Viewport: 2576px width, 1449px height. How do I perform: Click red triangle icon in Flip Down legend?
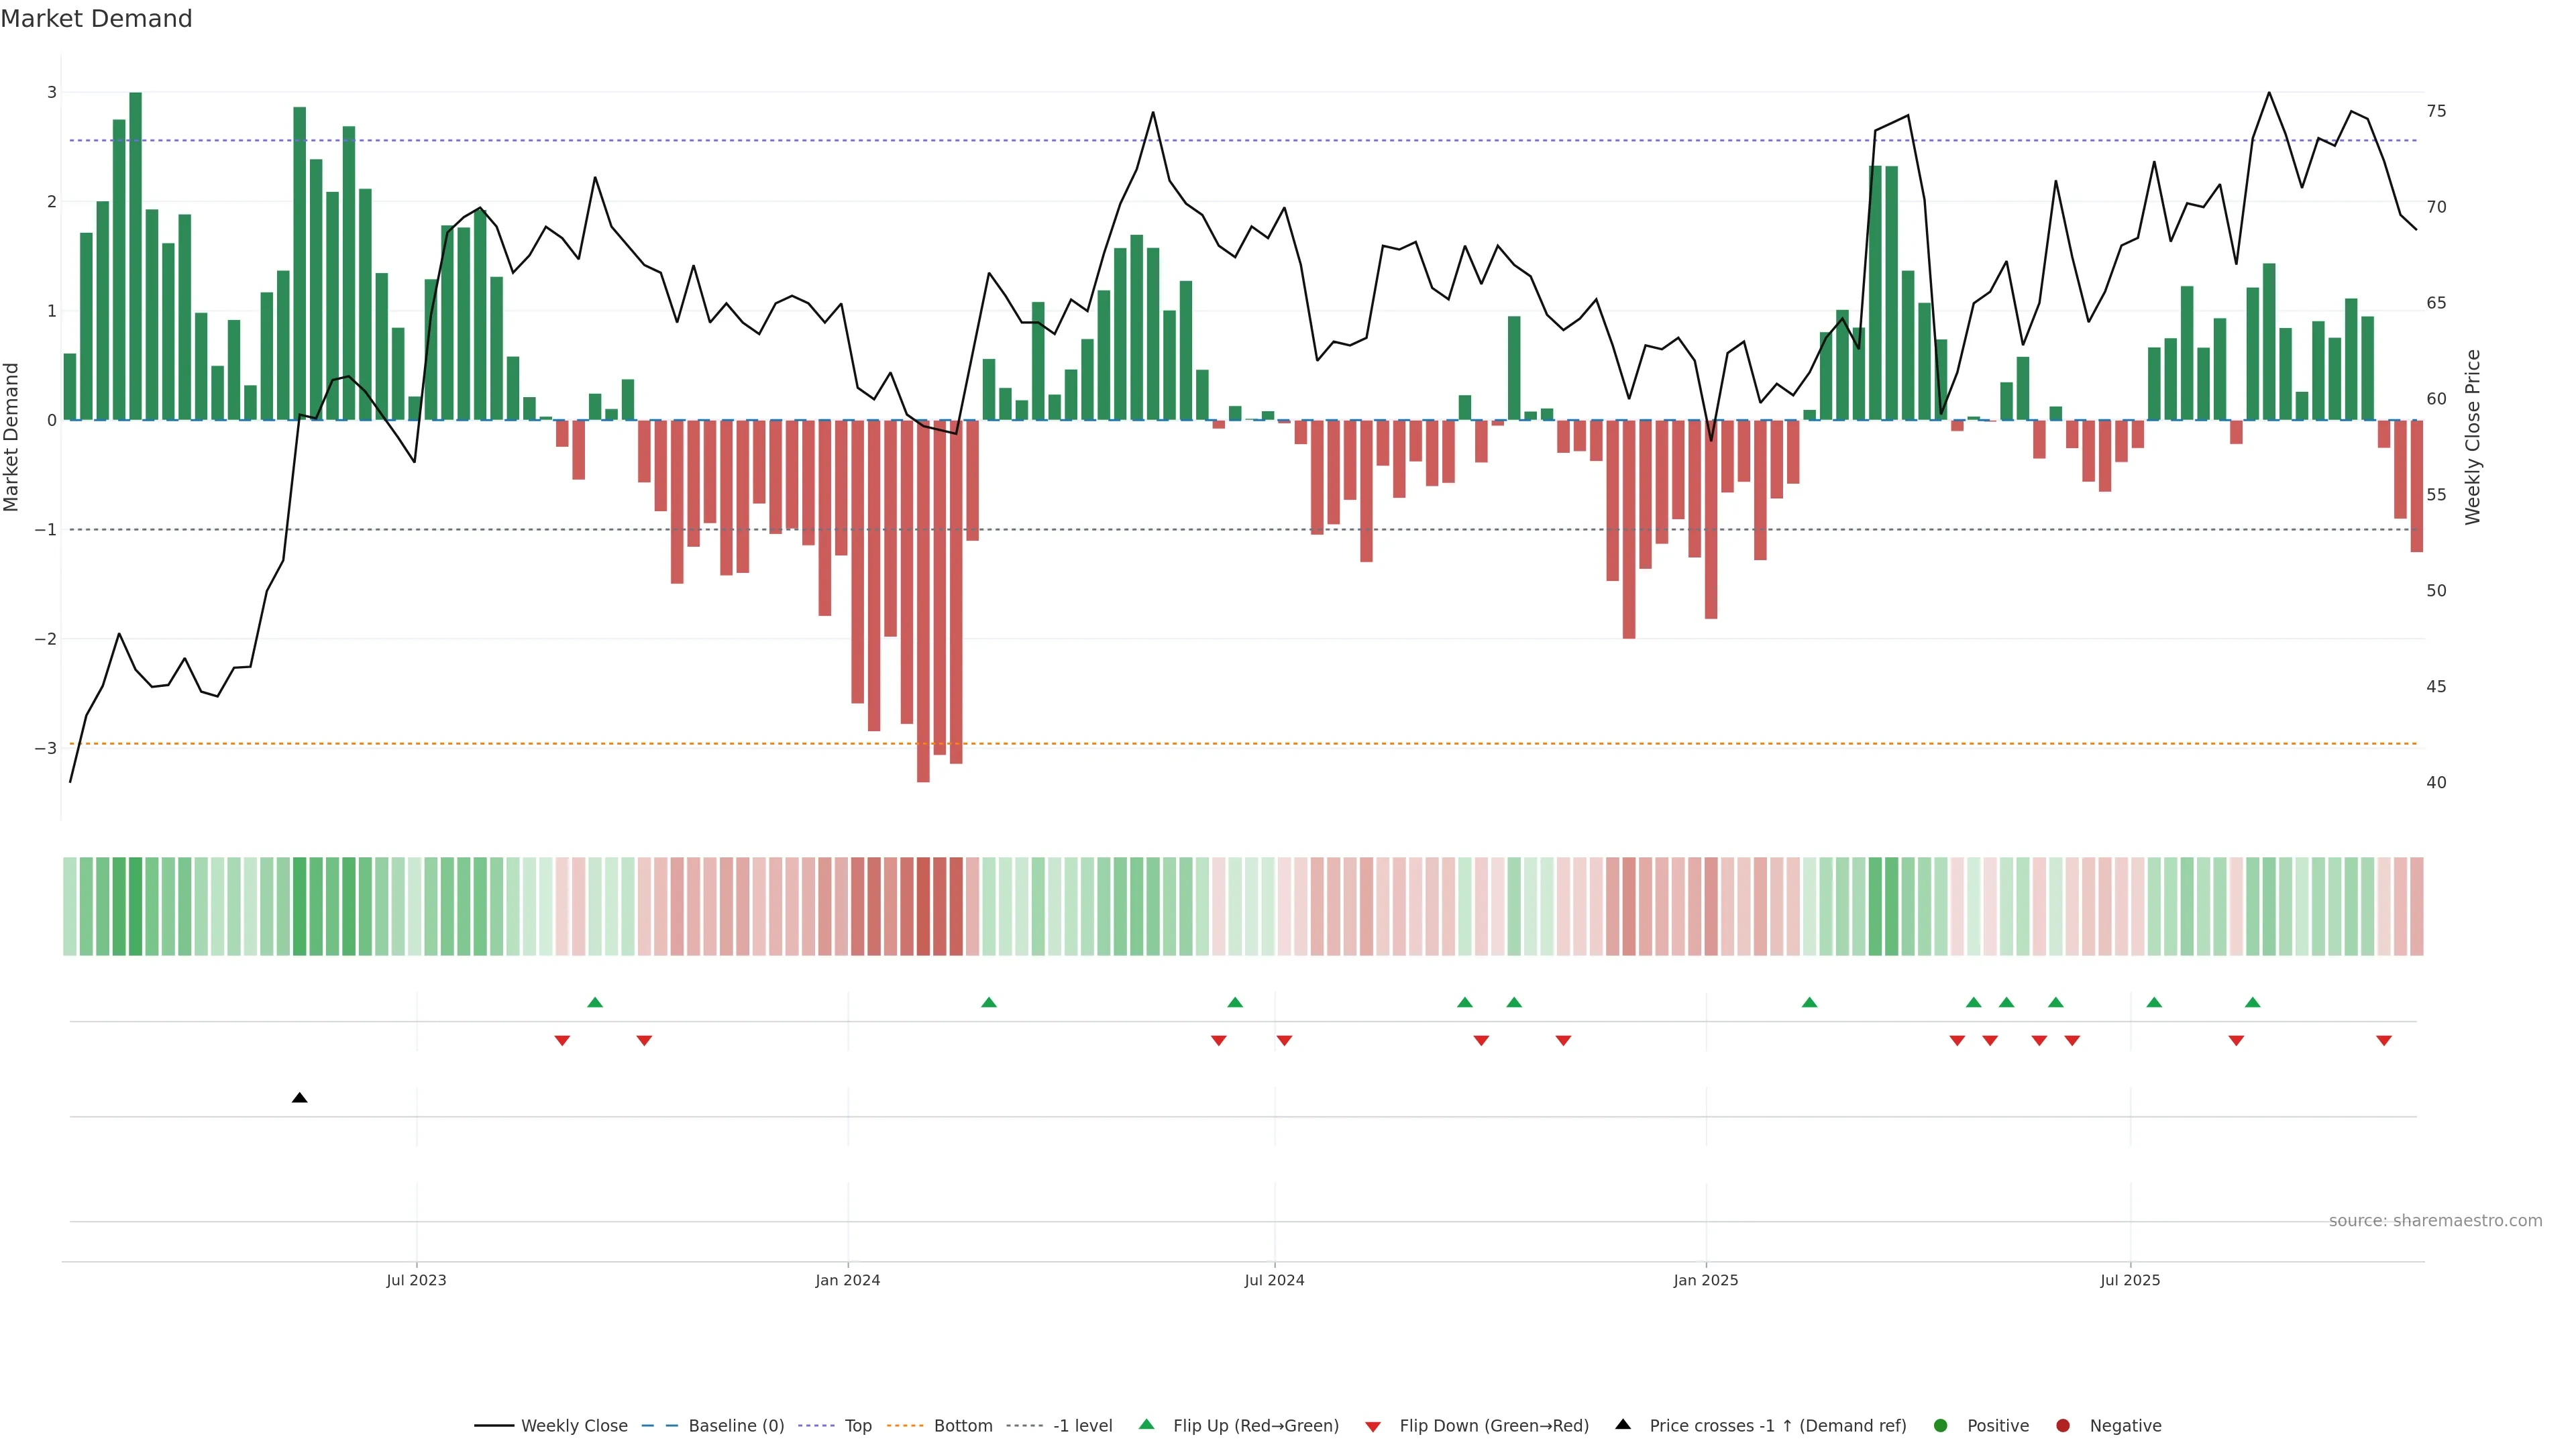tap(1373, 1427)
